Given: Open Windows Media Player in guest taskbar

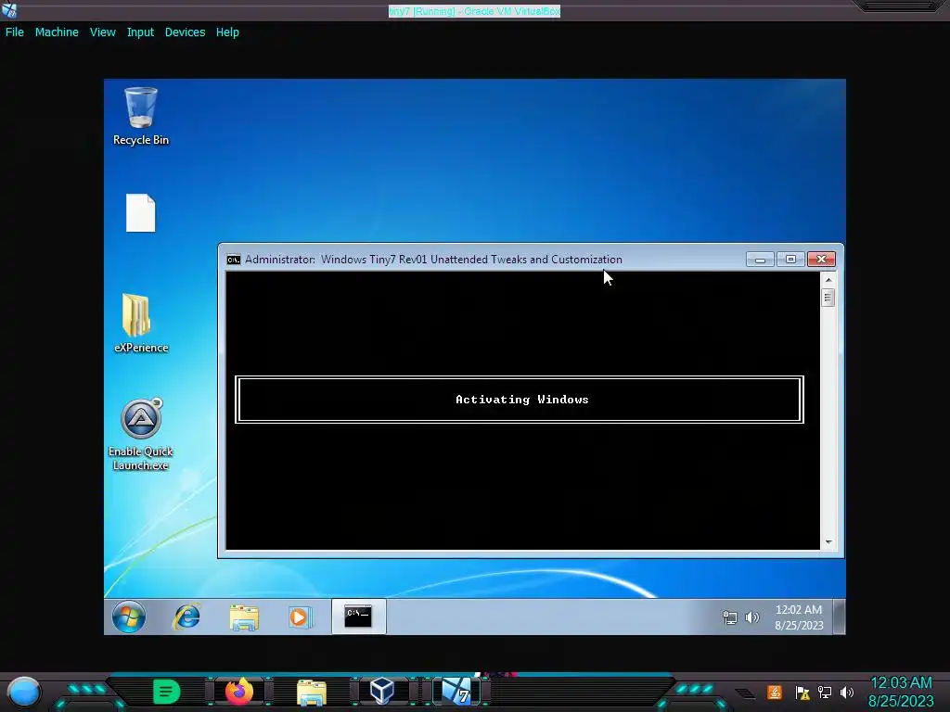Looking at the screenshot, I should tap(300, 617).
